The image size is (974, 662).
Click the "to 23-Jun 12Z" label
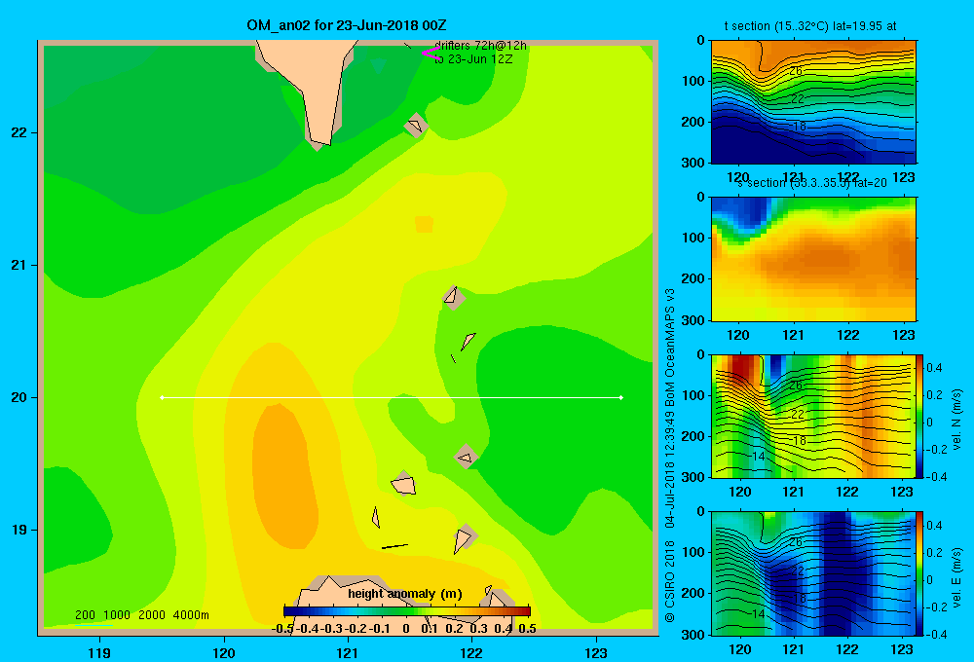click(473, 59)
